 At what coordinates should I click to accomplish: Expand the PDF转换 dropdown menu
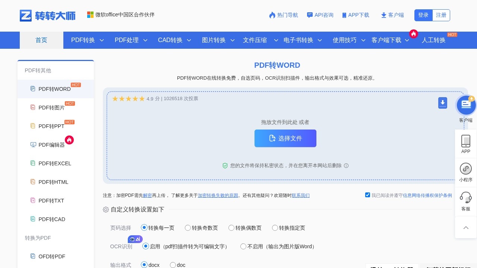pos(87,40)
